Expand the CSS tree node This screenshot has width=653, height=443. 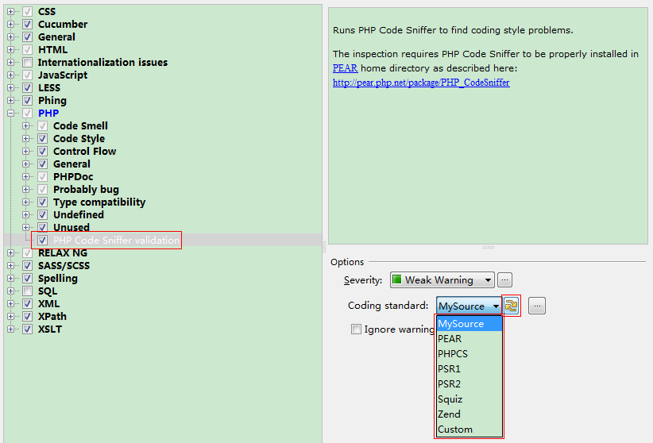click(11, 12)
